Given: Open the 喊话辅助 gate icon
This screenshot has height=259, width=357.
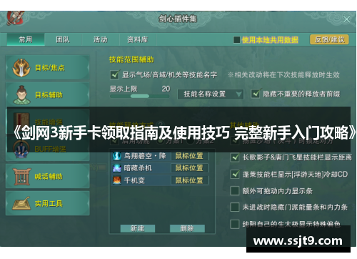Looking at the screenshot, I should pyautogui.click(x=21, y=177).
